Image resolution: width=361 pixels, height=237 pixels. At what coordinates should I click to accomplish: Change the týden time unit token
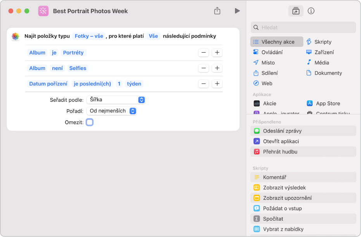tap(134, 84)
